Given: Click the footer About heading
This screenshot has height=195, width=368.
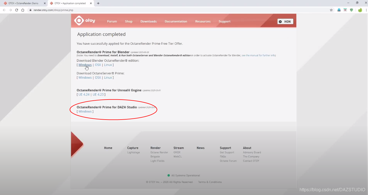Looking at the screenshot, I should point(247,148).
